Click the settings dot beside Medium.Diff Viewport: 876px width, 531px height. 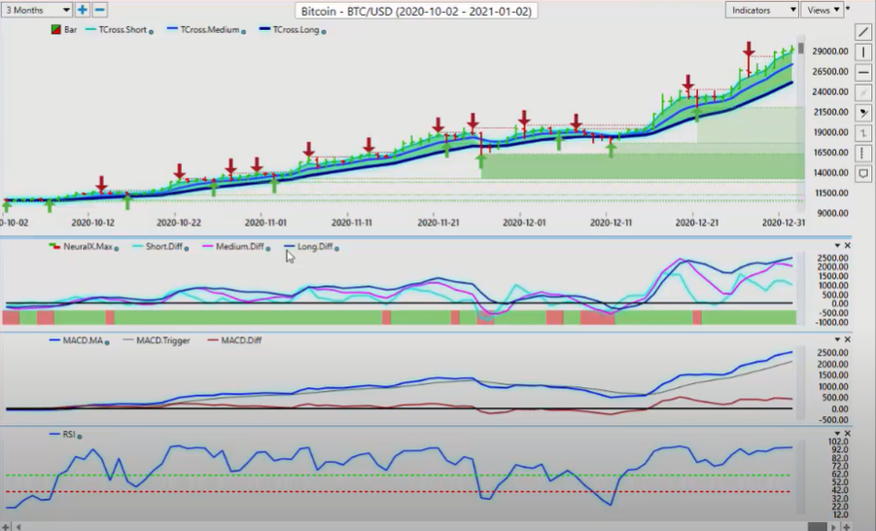pyautogui.click(x=268, y=249)
